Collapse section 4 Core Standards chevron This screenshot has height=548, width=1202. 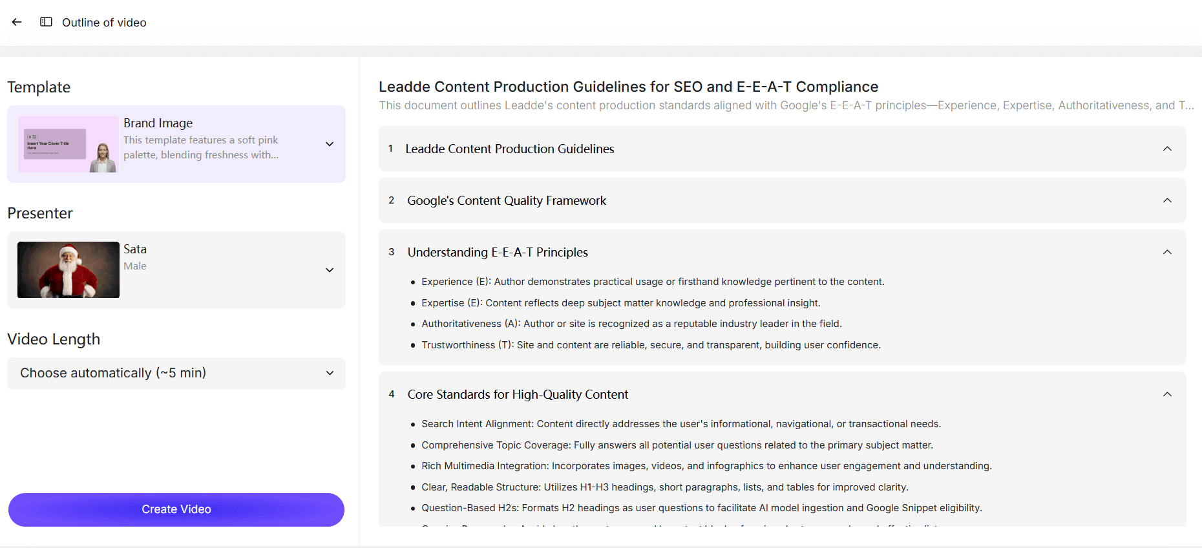point(1166,394)
